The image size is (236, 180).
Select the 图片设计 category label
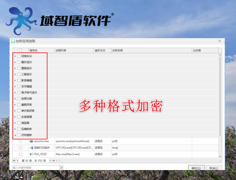[x=27, y=62]
